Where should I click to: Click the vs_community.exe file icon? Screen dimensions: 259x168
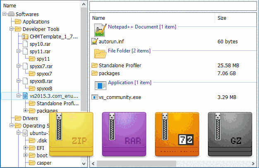[95, 97]
